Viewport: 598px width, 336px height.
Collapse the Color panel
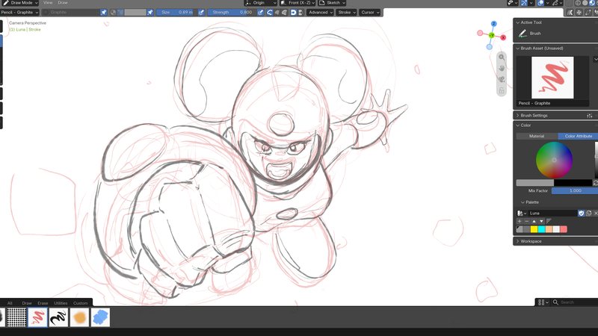pyautogui.click(x=518, y=125)
